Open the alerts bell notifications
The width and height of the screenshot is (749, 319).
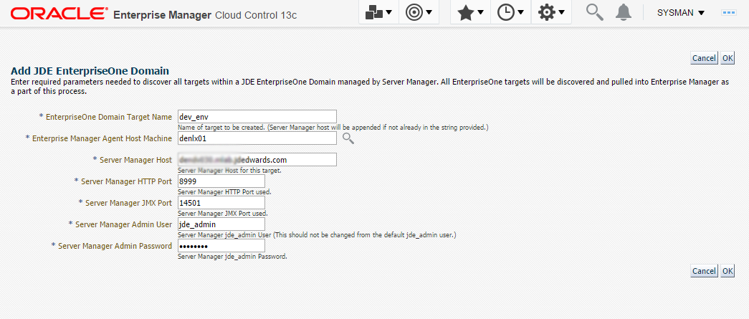(624, 13)
